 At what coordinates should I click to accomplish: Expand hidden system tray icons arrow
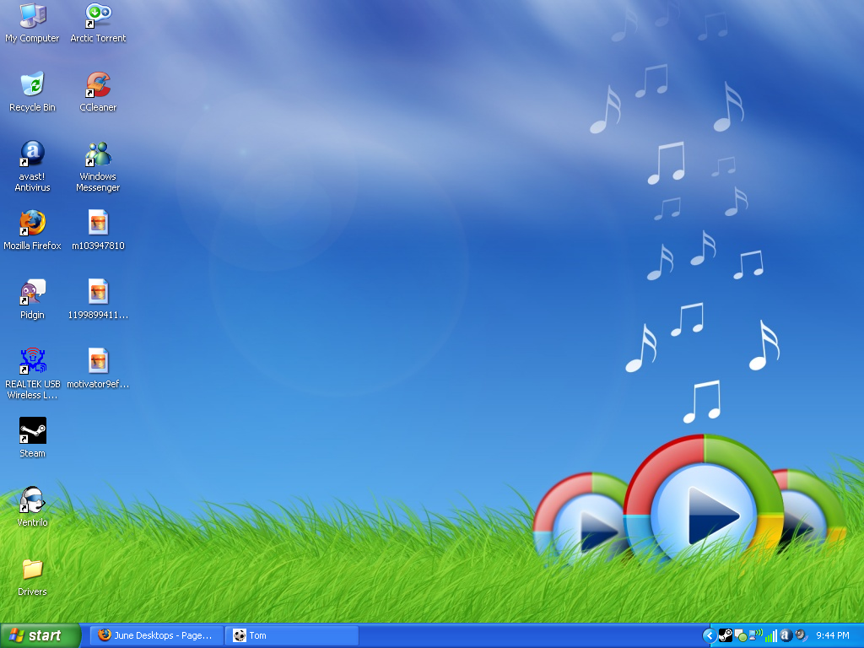tap(709, 636)
